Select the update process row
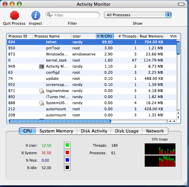This screenshot has width=189, height=187. pos(92,78)
